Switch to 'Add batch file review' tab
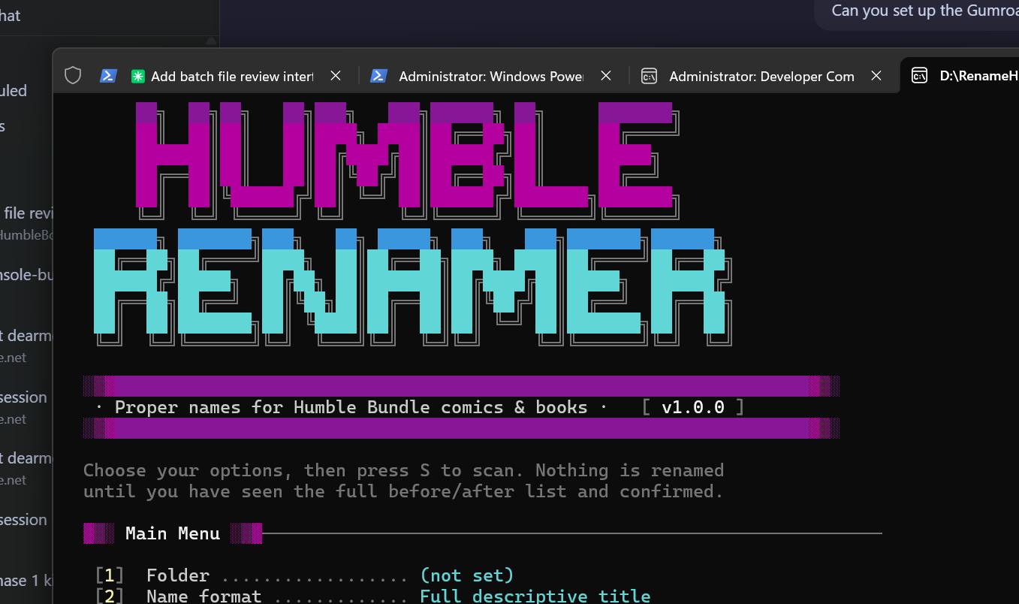 222,76
